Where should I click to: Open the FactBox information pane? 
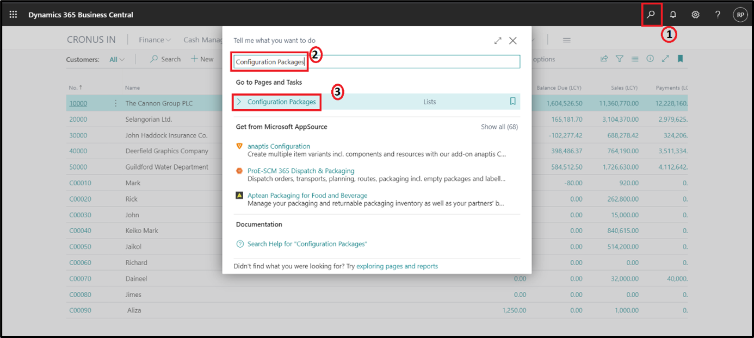(650, 59)
